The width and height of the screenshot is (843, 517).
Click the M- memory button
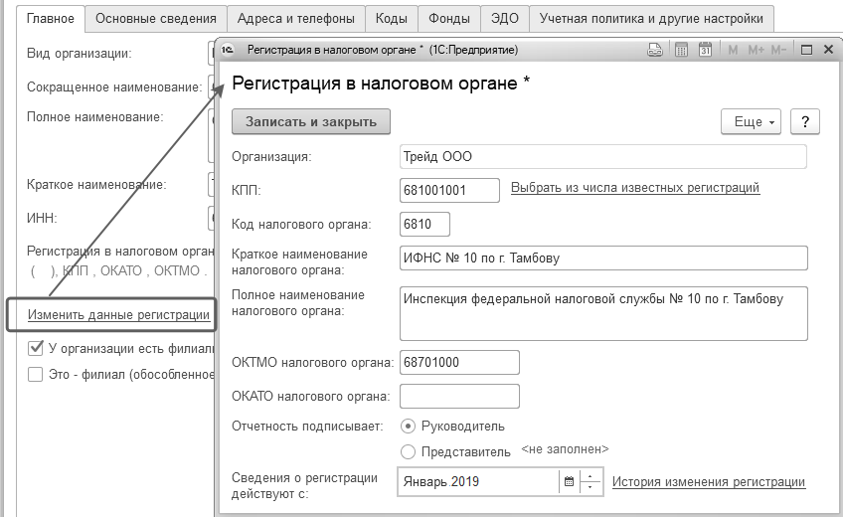[x=778, y=50]
